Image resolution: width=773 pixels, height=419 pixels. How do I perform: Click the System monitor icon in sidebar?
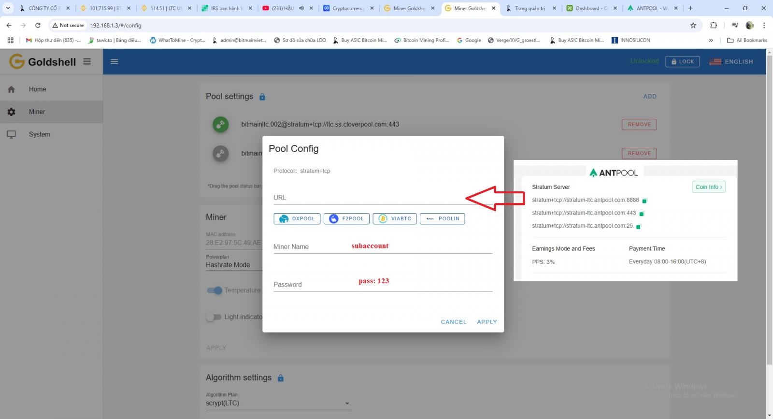tap(12, 134)
